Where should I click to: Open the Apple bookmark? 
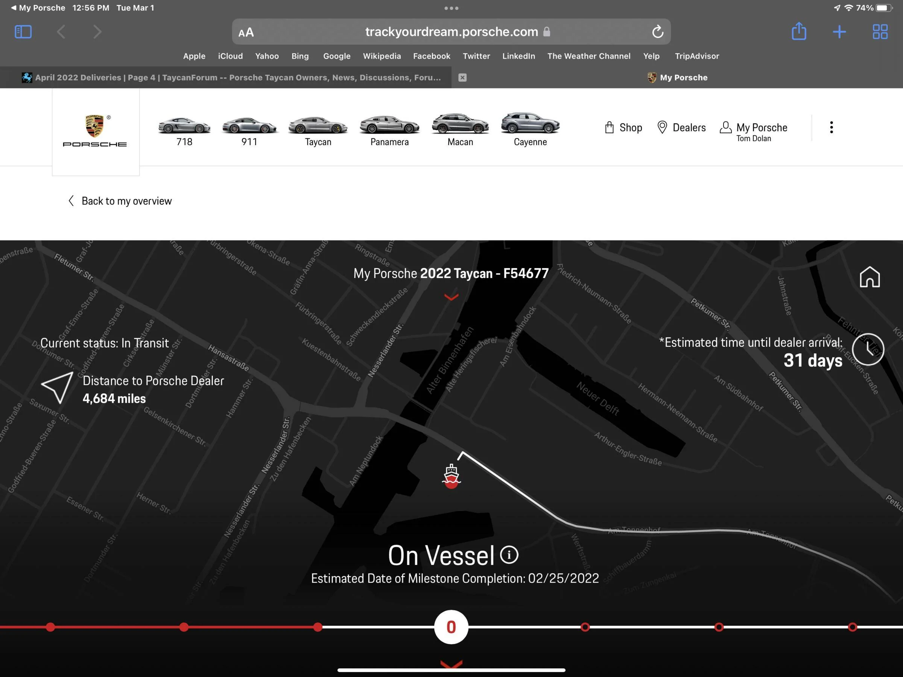(x=194, y=56)
